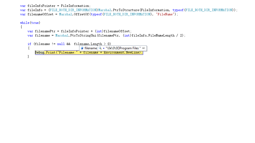Click "Environment.NewLine" in Debug.Print line
Image resolution: width=255 pixels, height=143 pixels.
[x=122, y=52]
